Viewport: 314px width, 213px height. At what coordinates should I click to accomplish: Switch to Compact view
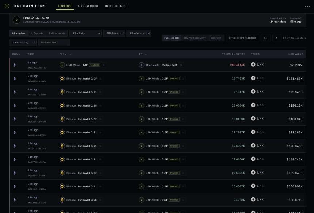pyautogui.click(x=216, y=38)
